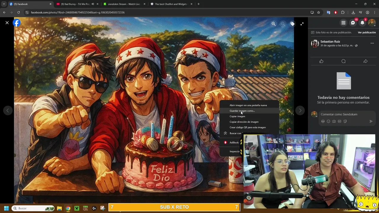Go to the next photo arrow

[300, 110]
